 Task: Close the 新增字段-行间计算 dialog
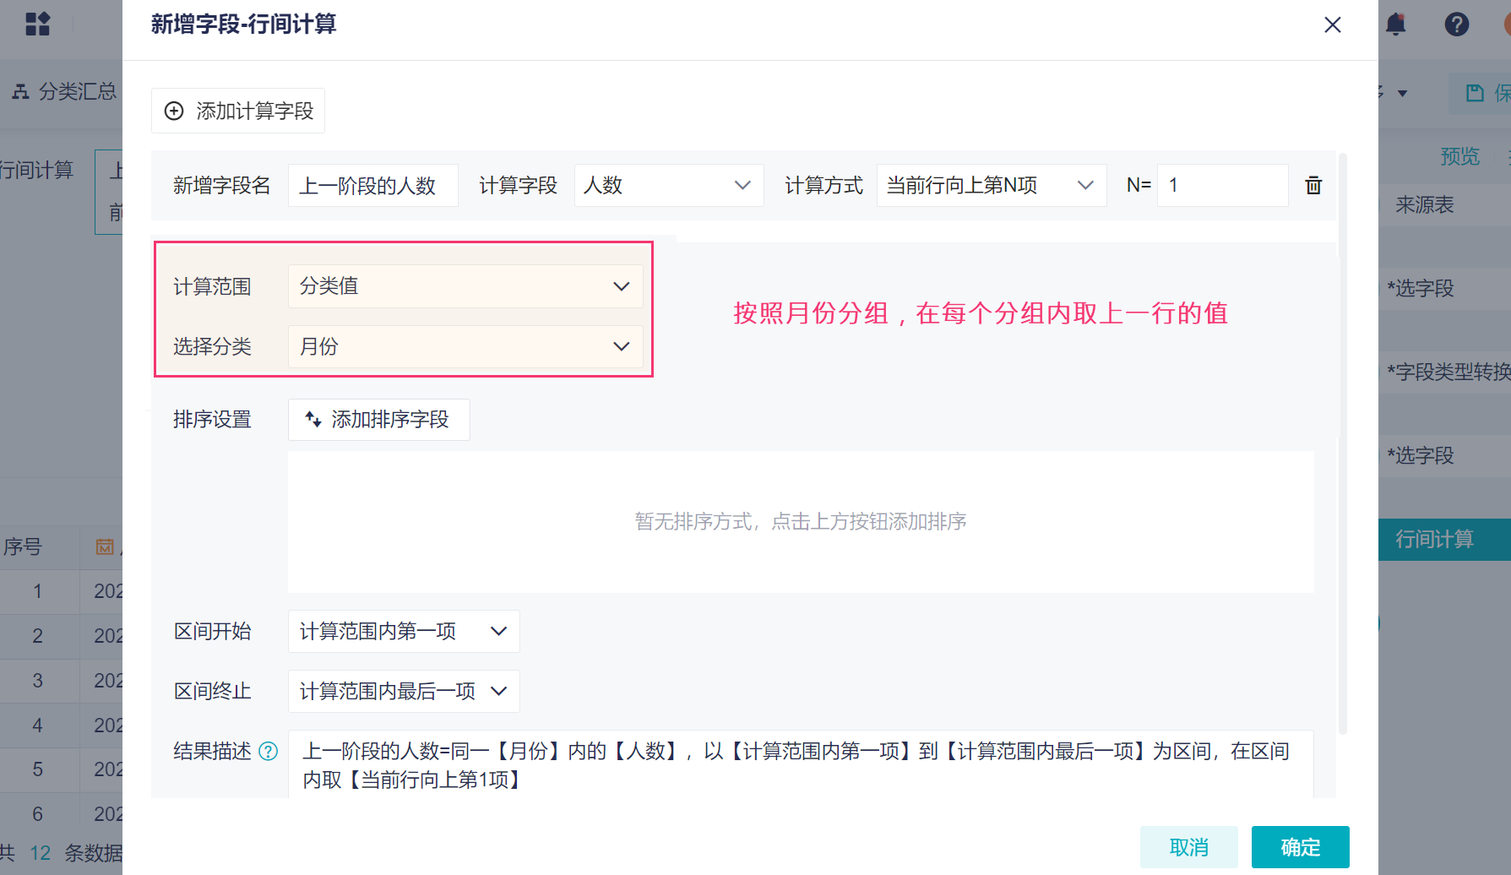coord(1333,25)
